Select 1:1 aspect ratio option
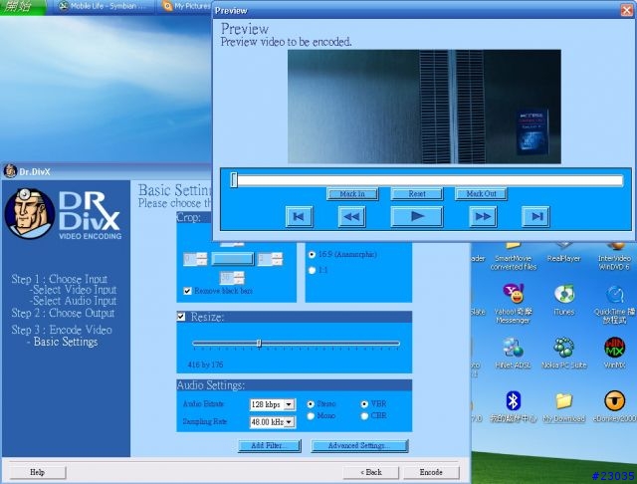 (x=312, y=270)
